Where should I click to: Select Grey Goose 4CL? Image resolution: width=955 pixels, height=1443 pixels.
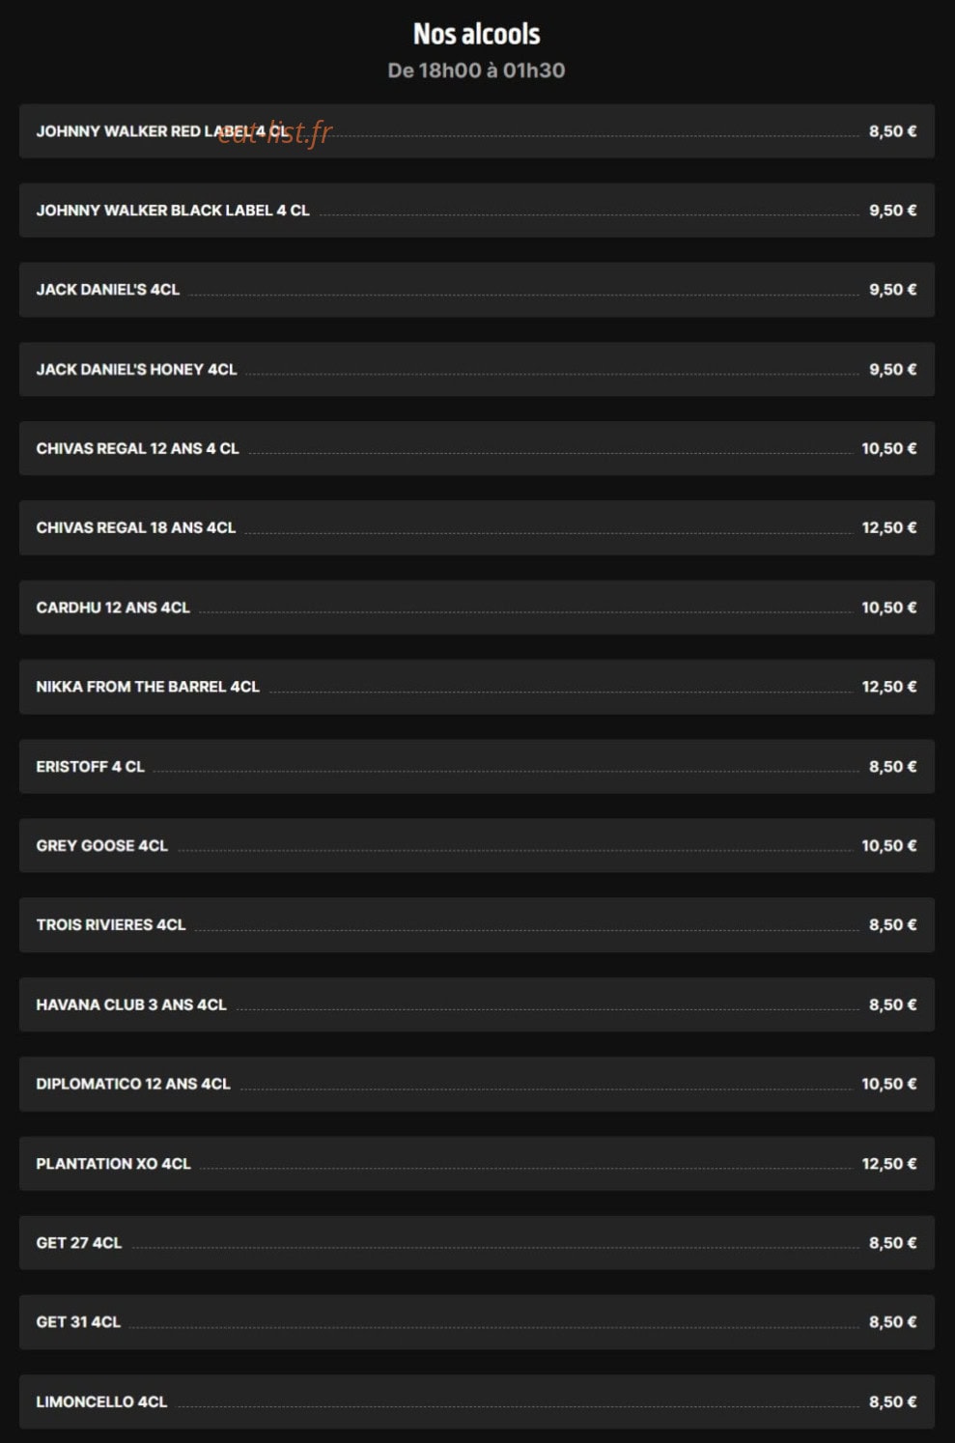pyautogui.click(x=476, y=845)
